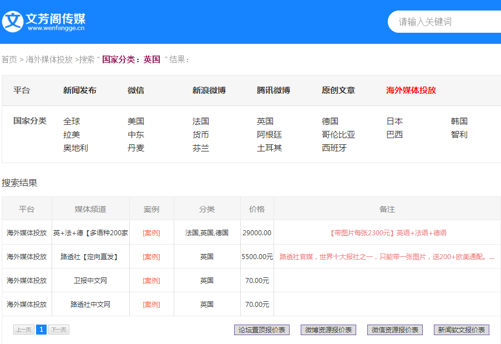Go to 首页 breadcrumb link
Image resolution: width=501 pixels, height=344 pixels.
tap(9, 59)
